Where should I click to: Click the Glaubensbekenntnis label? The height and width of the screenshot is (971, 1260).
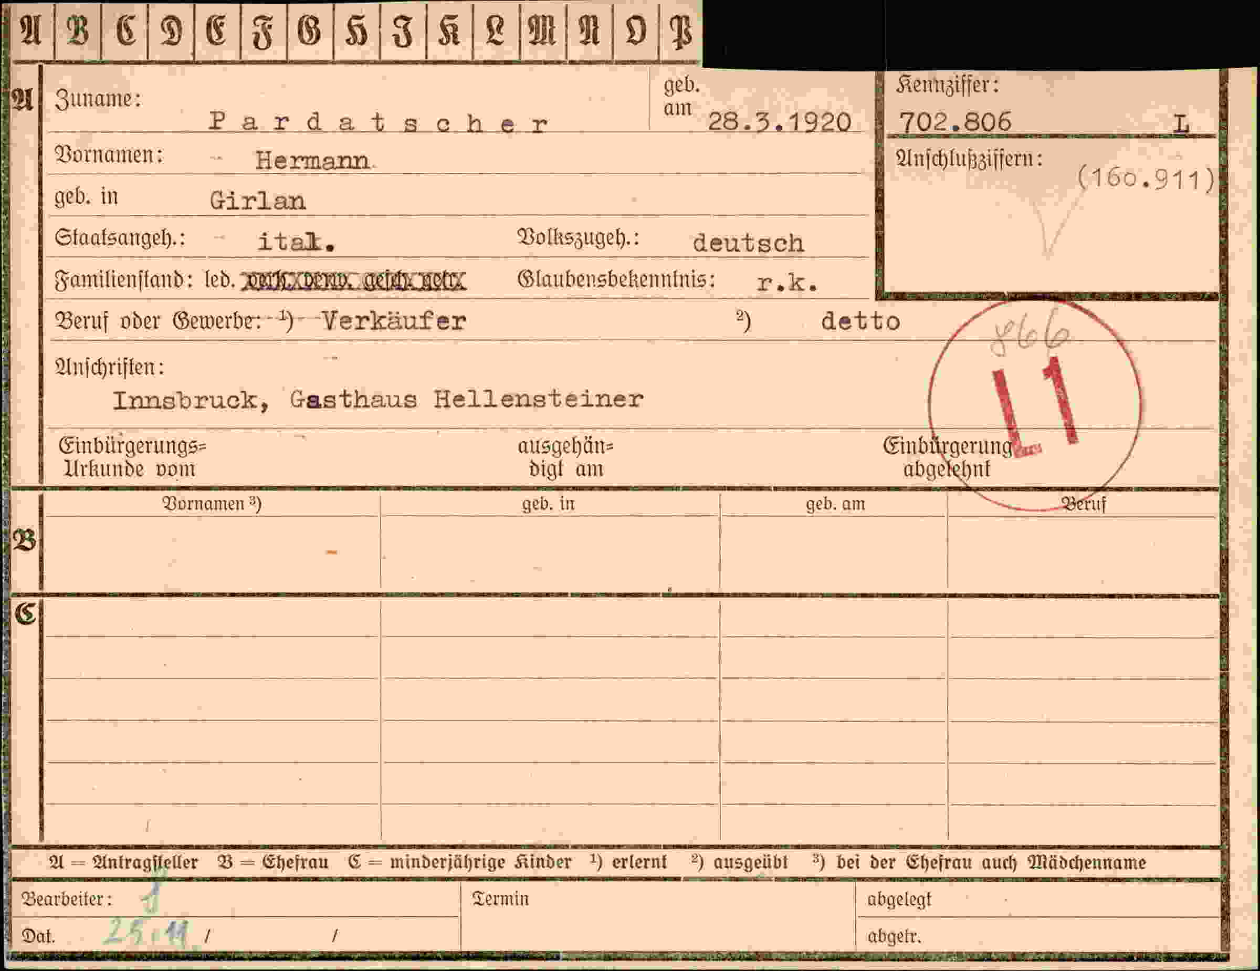point(617,280)
